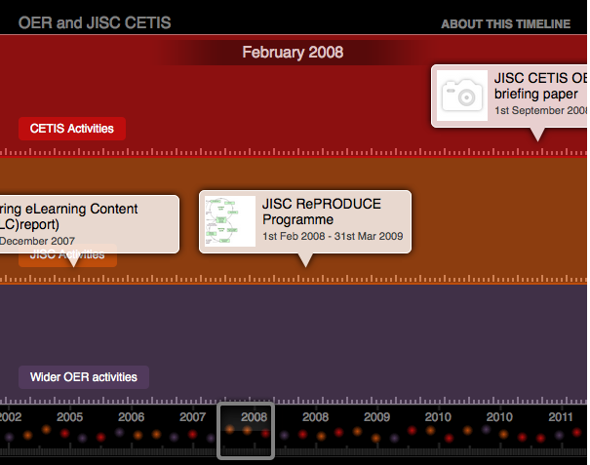
Task: Jump to 2006 on the year scale
Action: coord(131,417)
